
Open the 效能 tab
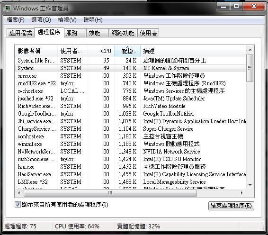[98, 33]
